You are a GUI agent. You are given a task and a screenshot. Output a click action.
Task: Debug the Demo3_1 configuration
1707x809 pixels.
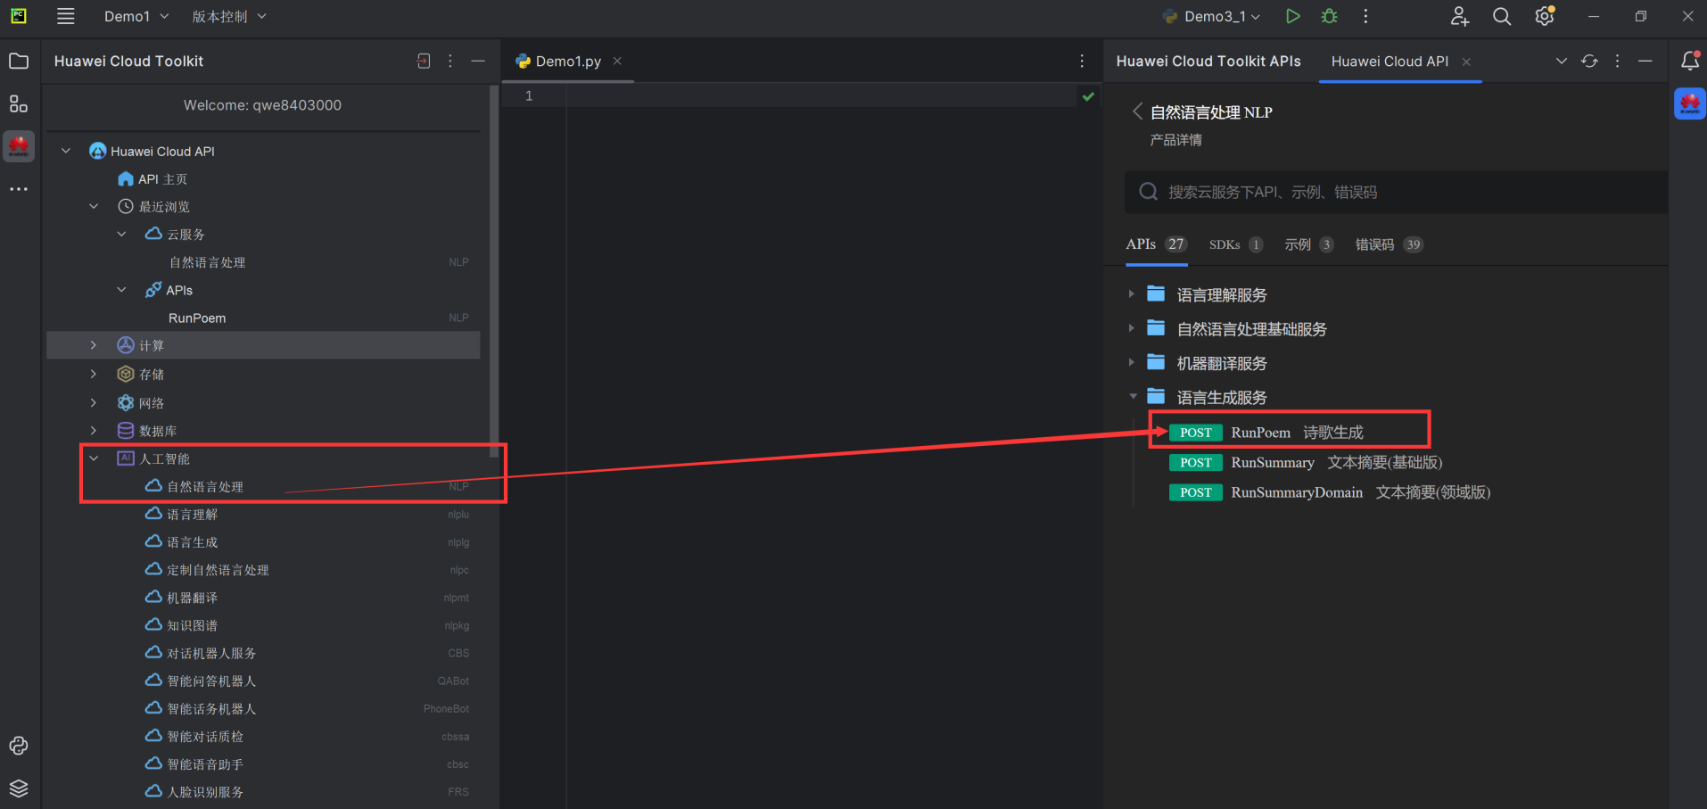click(1329, 16)
